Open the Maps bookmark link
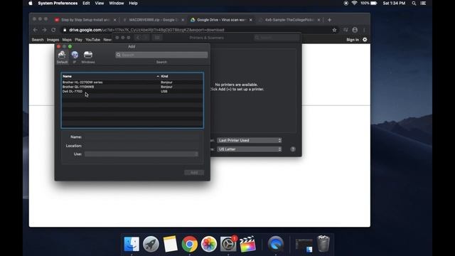 click(67, 40)
